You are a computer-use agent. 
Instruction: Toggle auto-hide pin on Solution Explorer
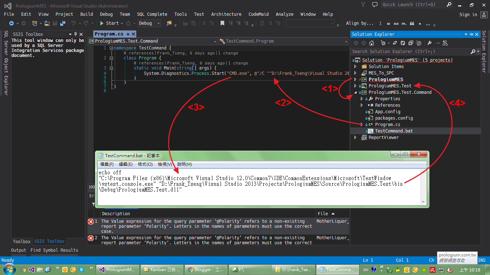click(x=471, y=34)
